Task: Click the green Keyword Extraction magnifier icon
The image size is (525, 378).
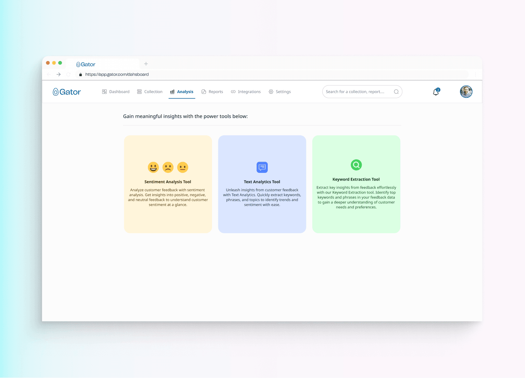Action: click(356, 165)
